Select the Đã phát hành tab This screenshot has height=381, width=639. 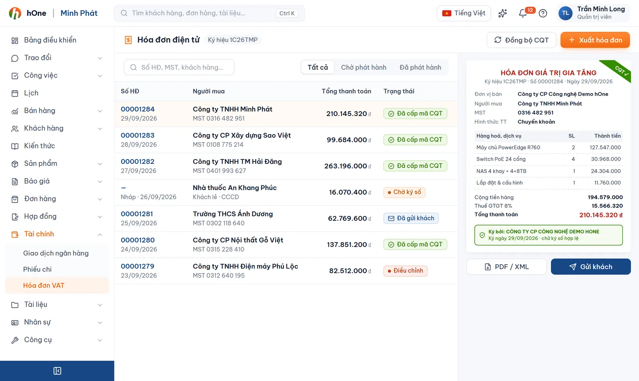click(420, 67)
